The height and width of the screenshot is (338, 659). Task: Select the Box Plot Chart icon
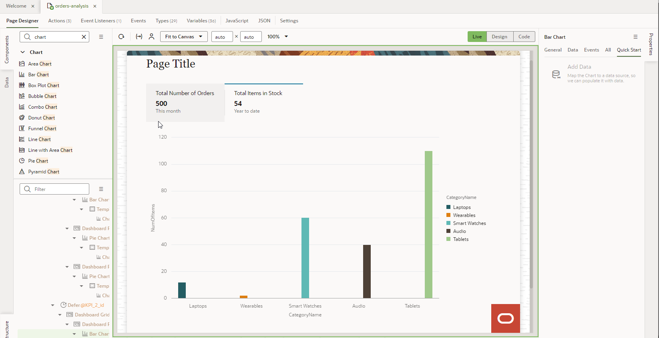click(x=22, y=85)
